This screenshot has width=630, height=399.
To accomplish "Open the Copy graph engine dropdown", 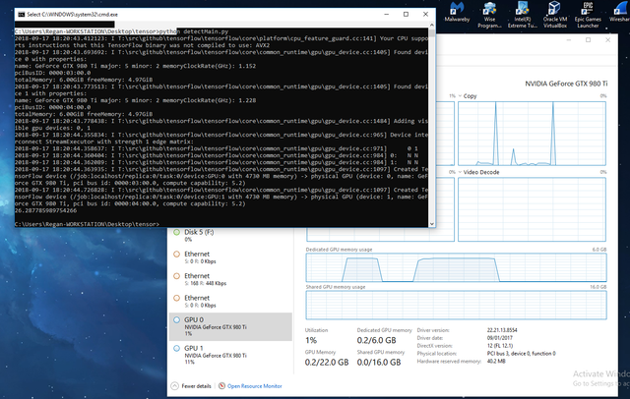I will click(460, 96).
